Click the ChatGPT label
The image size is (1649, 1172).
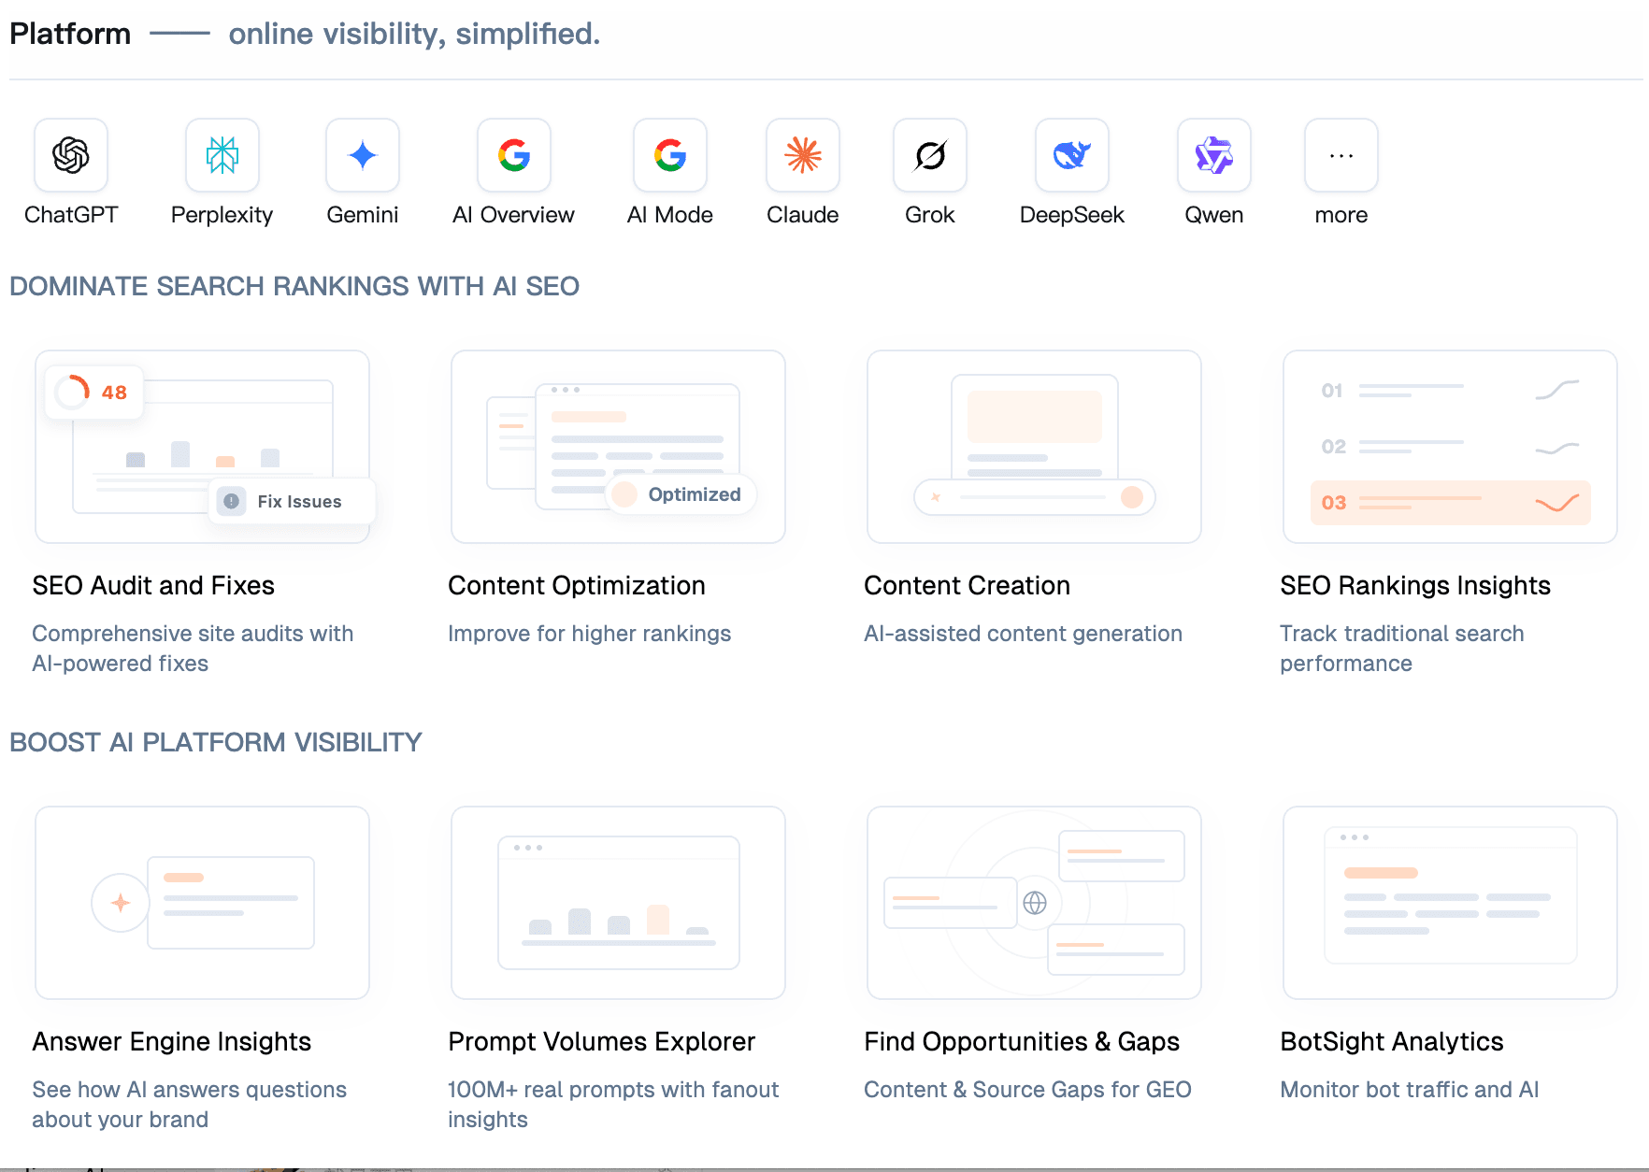tap(71, 215)
